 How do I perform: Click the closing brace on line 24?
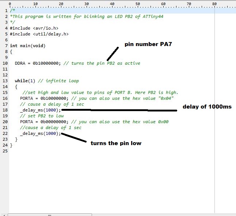11,145
